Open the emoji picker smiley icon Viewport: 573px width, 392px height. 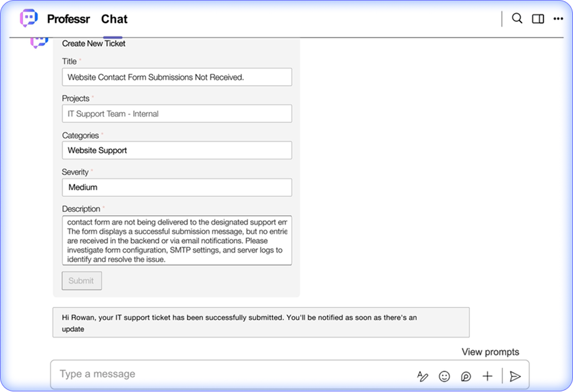[444, 376]
